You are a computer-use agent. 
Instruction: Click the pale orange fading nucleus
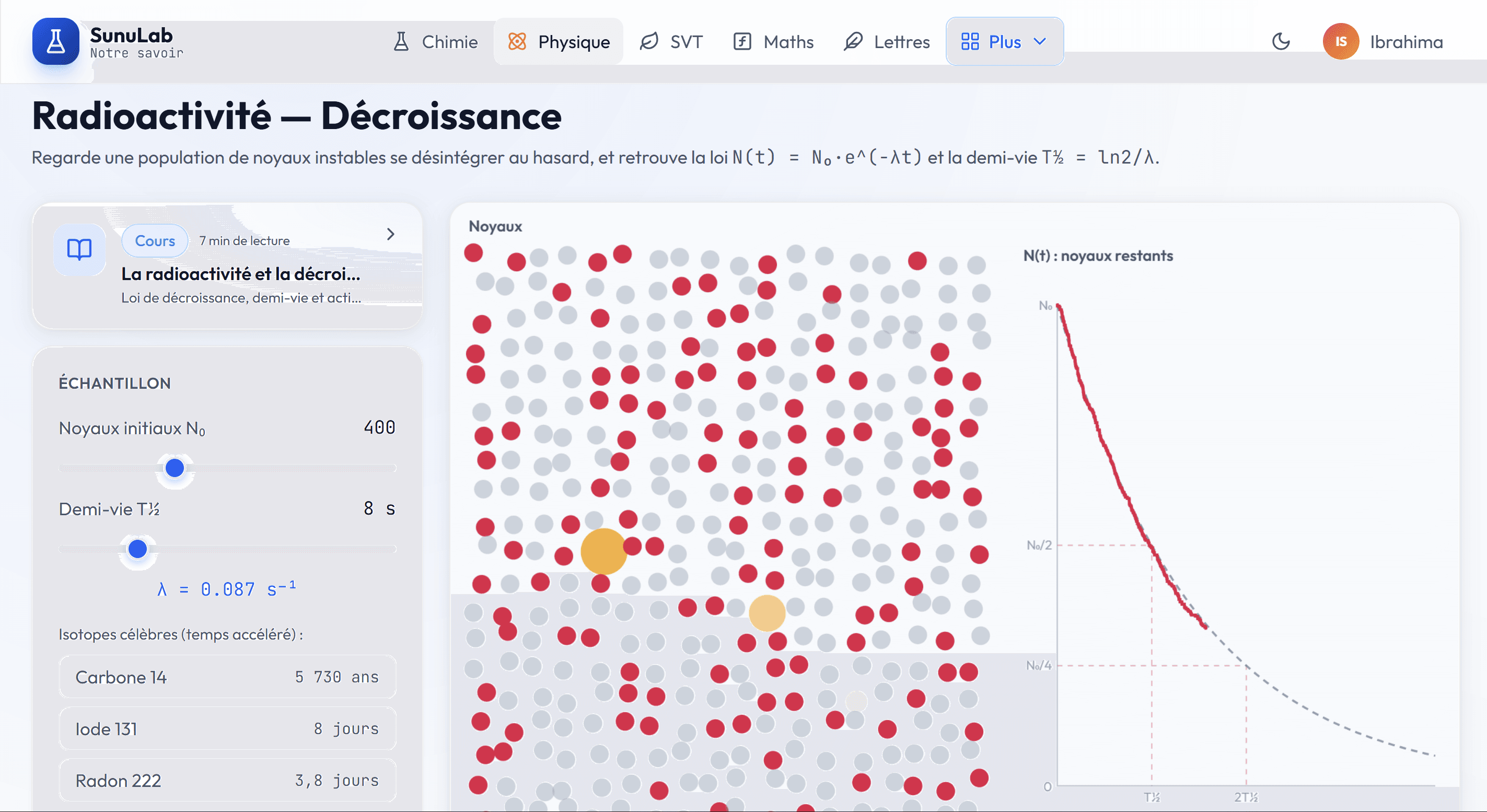[766, 613]
